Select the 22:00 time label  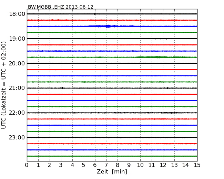[17, 113]
